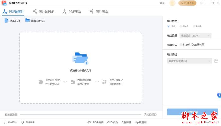Screen dimensions: 221x126
Task: Click the step-one folder icon in guide
Action: [x=41, y=82]
